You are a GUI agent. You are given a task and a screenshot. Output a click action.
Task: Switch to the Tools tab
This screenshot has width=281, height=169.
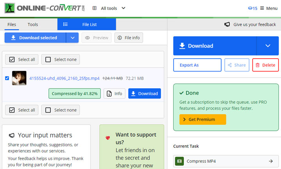pos(33,25)
